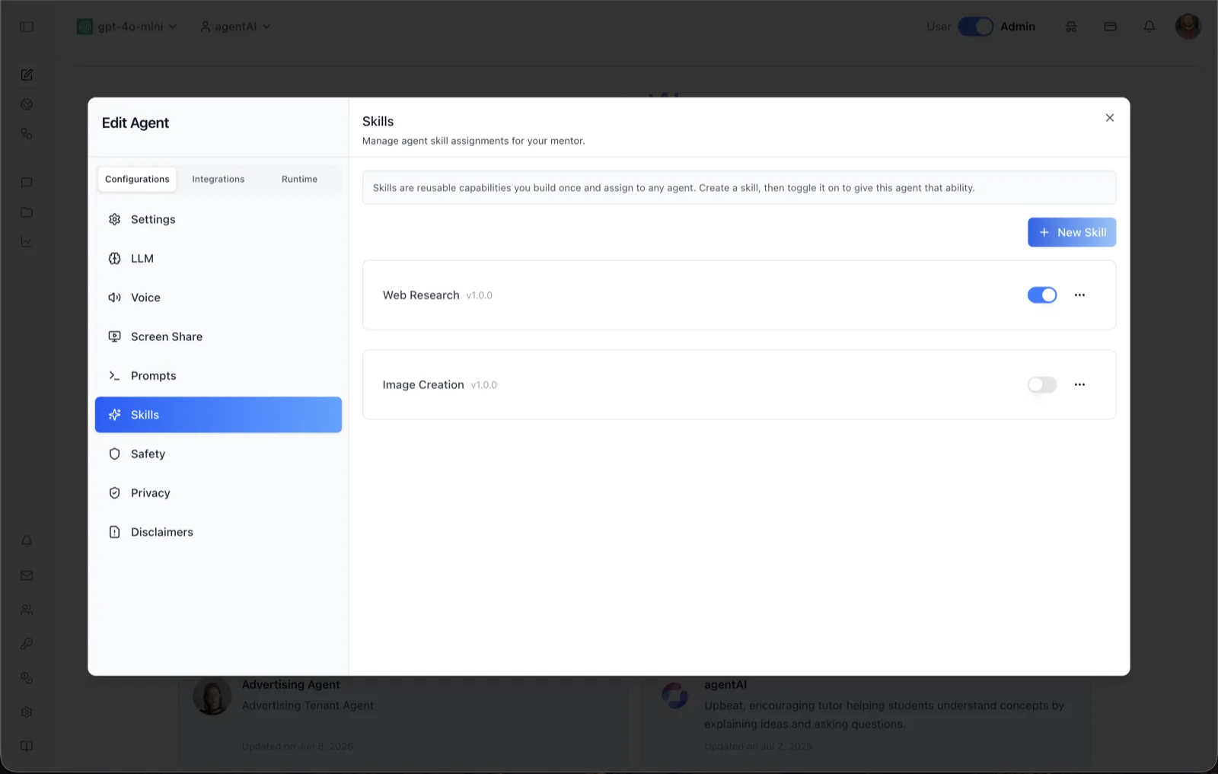
Task: Click the Web Research skill name
Action: (x=421, y=295)
